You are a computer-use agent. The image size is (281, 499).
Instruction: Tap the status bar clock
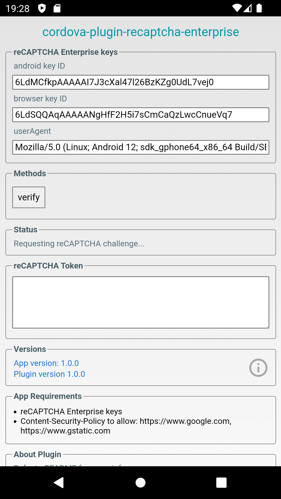tap(18, 9)
